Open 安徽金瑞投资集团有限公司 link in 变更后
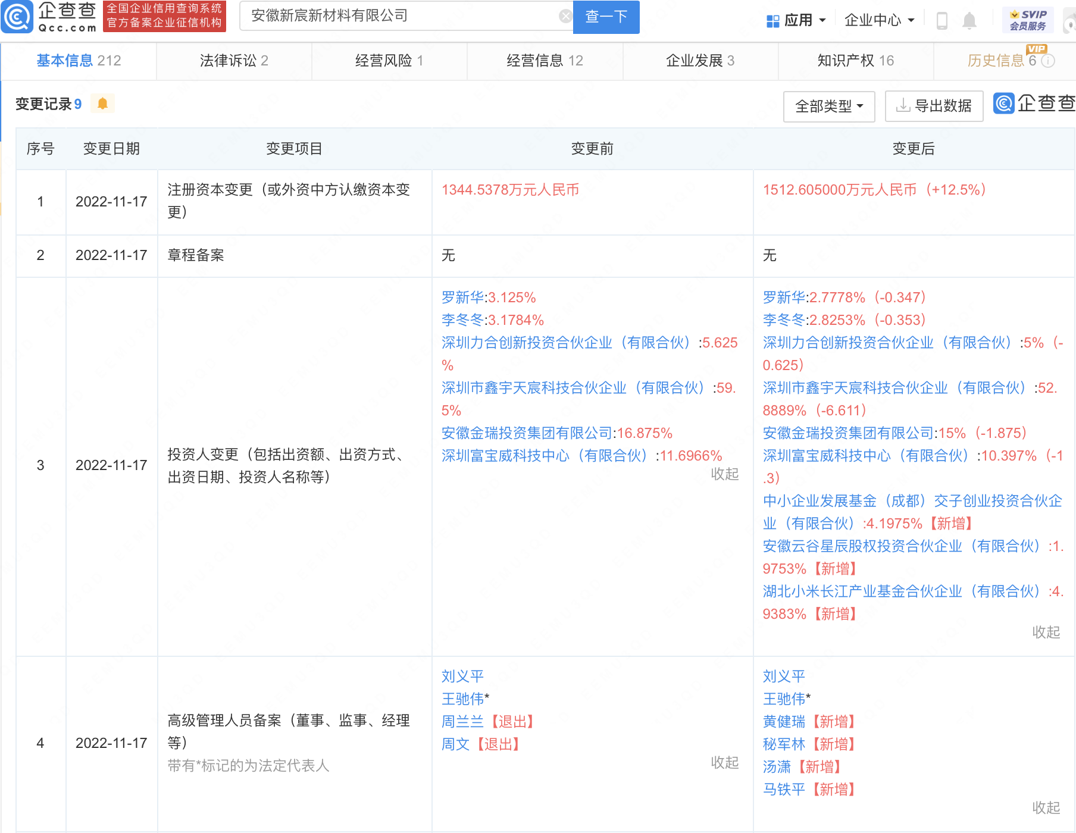 click(849, 433)
